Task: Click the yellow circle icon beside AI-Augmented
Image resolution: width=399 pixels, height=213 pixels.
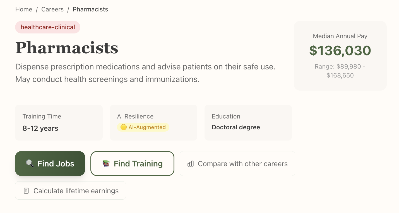Action: (x=124, y=127)
